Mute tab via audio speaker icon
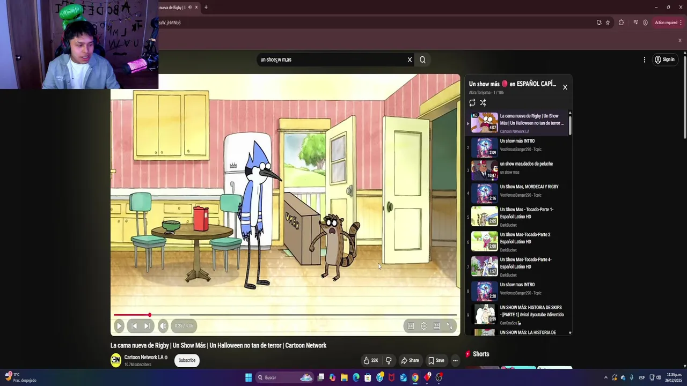This screenshot has height=386, width=687. click(x=189, y=8)
